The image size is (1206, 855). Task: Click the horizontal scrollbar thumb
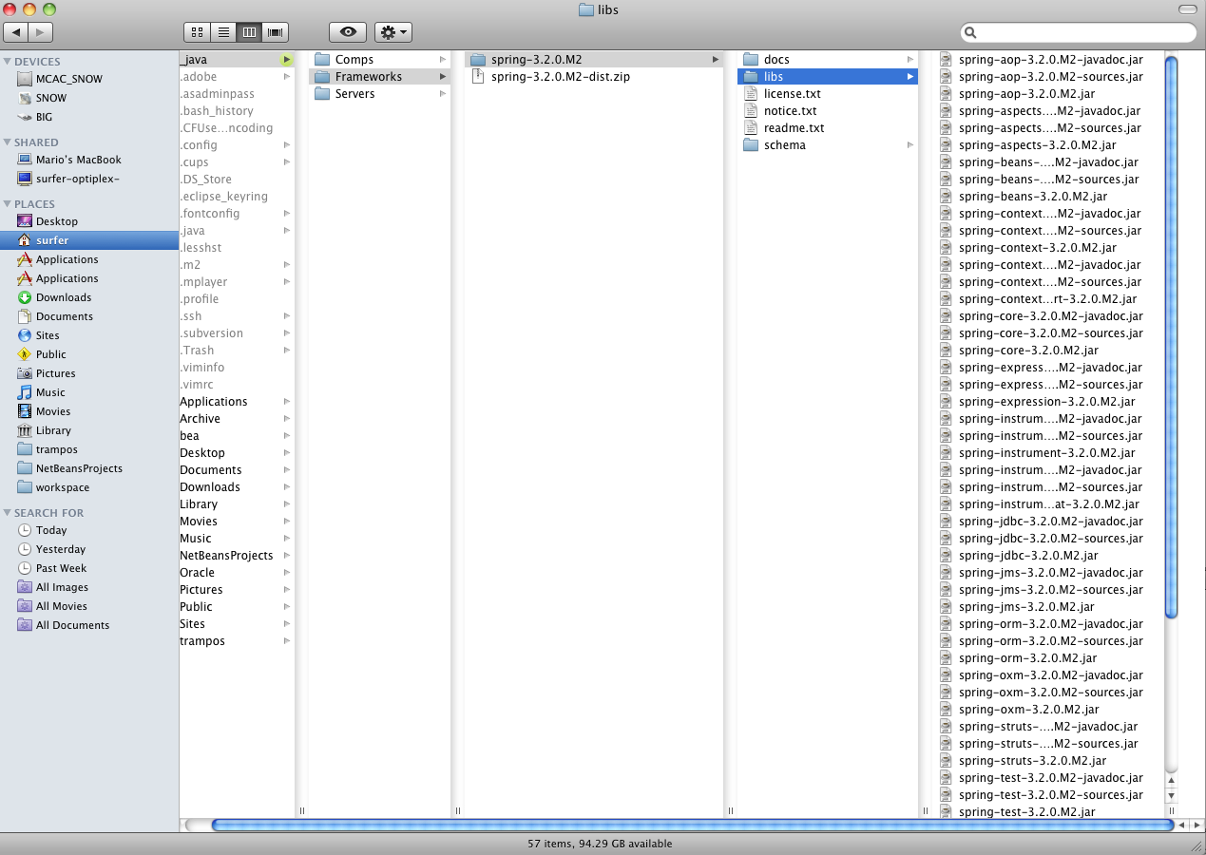(x=693, y=825)
